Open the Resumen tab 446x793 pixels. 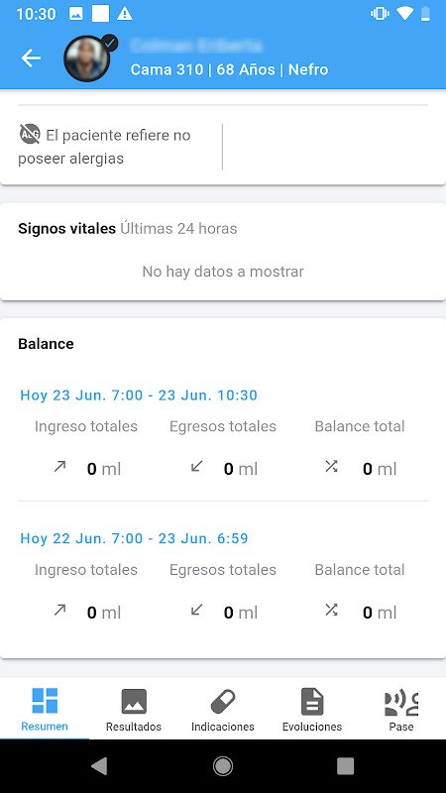click(45, 709)
